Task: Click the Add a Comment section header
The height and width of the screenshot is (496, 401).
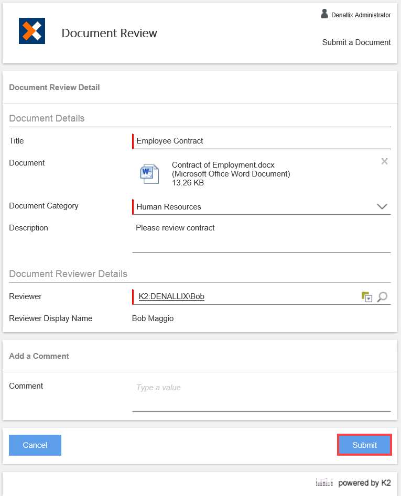Action: coord(39,356)
